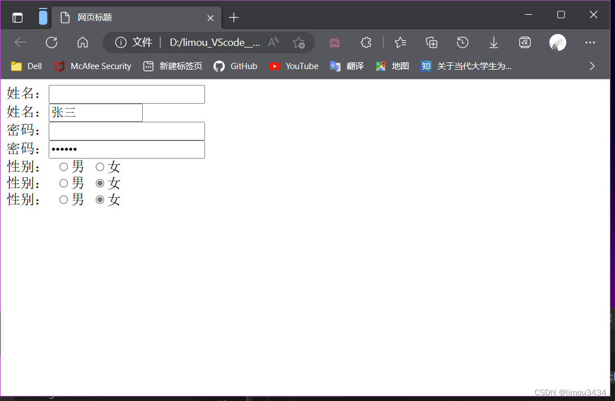The width and height of the screenshot is (615, 401).
Task: Open Settings and more menu
Action: click(x=590, y=42)
